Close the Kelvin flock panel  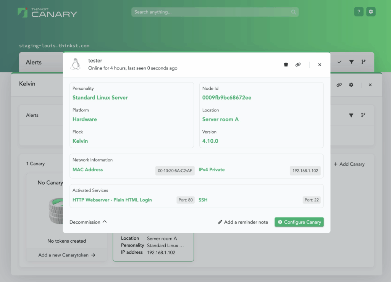370,85
